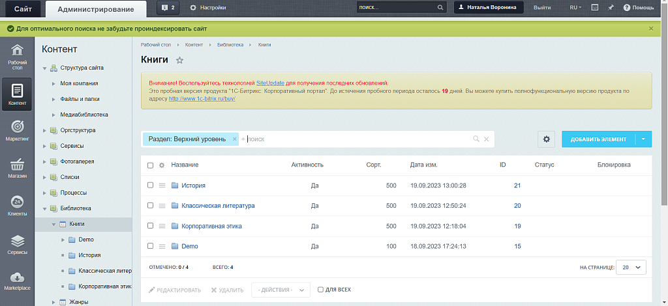Open the per-page count dropdown

point(631,267)
